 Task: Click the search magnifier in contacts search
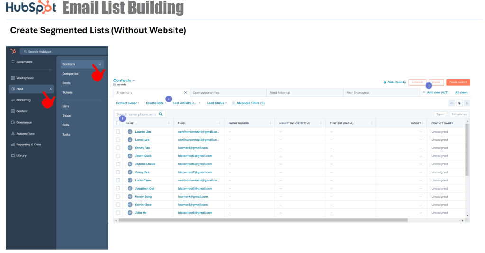pos(161,114)
